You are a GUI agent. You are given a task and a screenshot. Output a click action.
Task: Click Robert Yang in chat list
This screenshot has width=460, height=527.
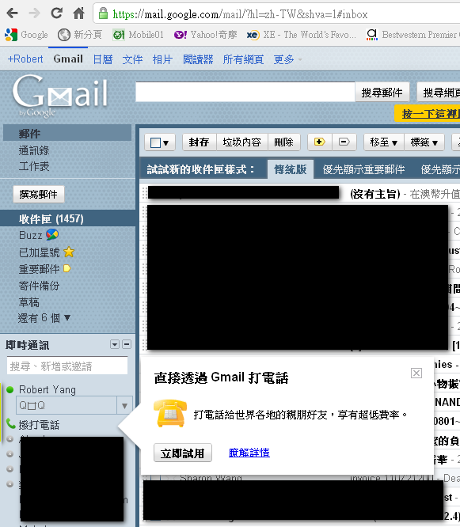click(x=48, y=389)
